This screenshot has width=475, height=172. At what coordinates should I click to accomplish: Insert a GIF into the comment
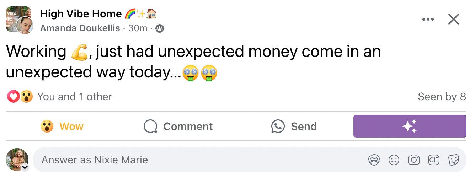click(433, 160)
